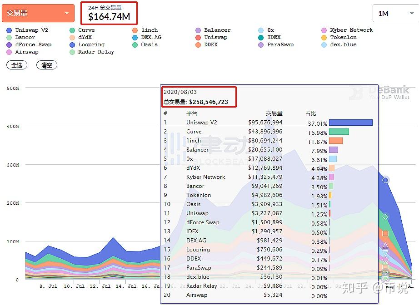Click the tooltip total $258,546,723

pos(209,102)
